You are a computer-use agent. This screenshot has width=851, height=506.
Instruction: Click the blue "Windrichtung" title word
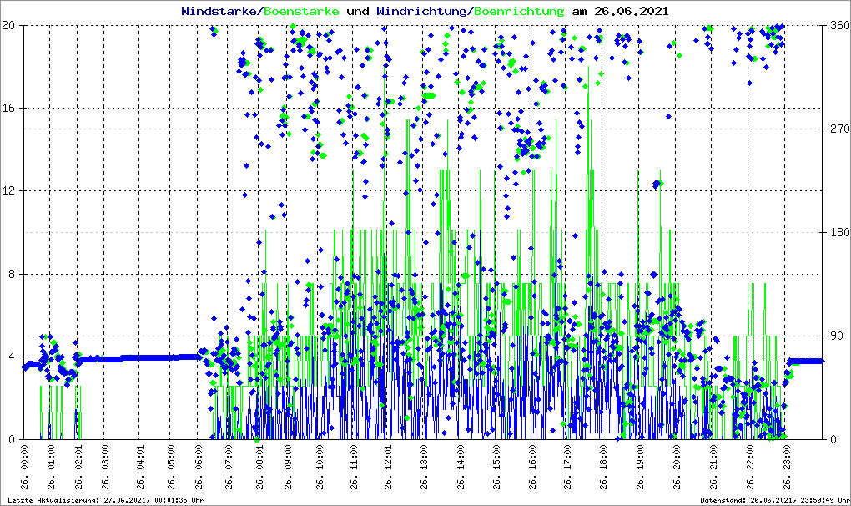pyautogui.click(x=421, y=11)
